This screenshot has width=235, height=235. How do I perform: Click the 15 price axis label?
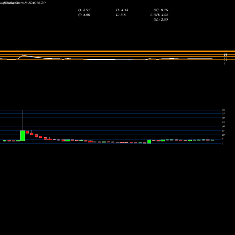223,131
